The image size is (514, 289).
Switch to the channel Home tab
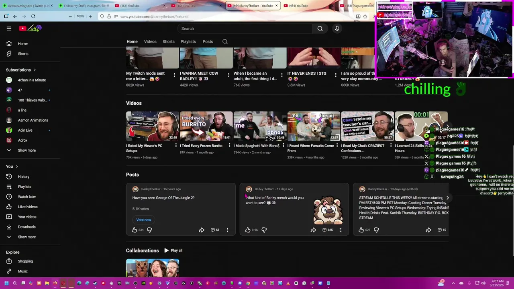click(132, 42)
